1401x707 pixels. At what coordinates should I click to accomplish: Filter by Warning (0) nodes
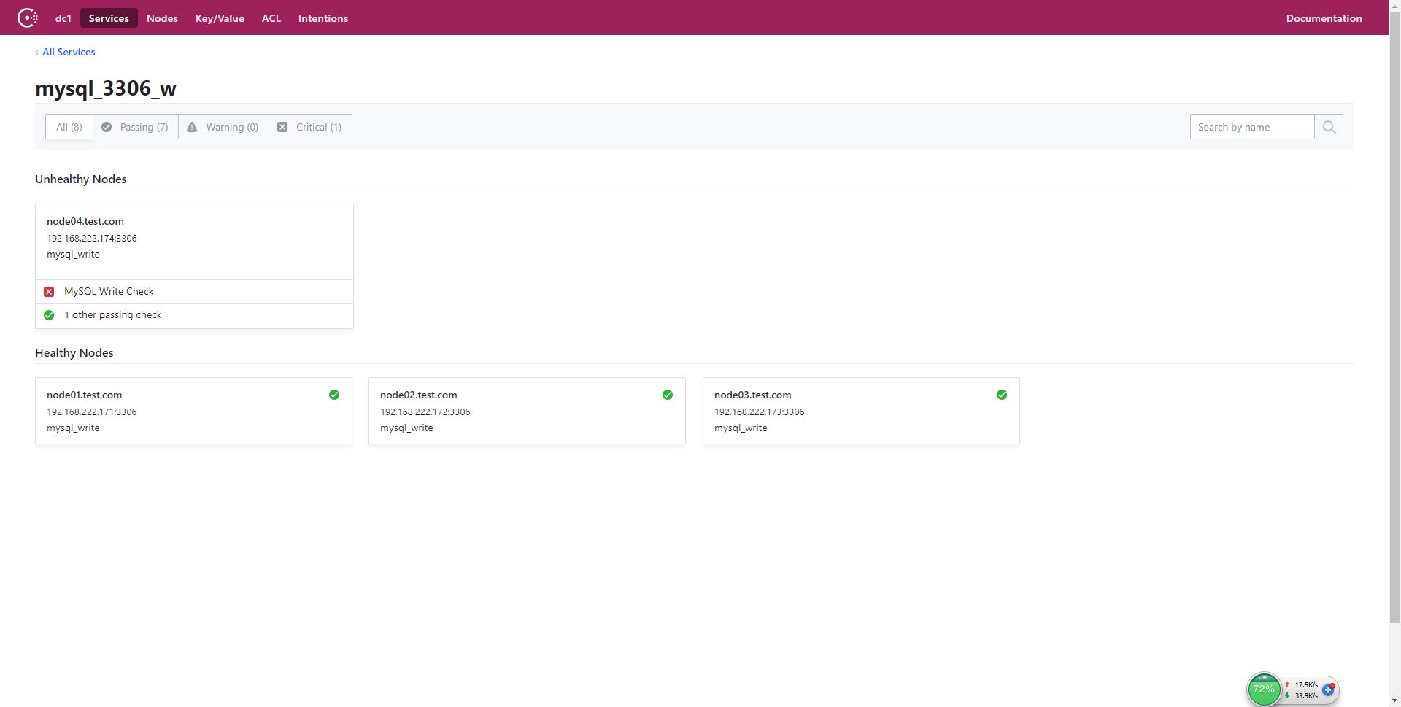tap(223, 127)
